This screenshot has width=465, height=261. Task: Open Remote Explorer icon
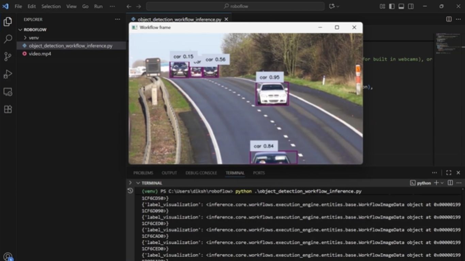pos(7,92)
